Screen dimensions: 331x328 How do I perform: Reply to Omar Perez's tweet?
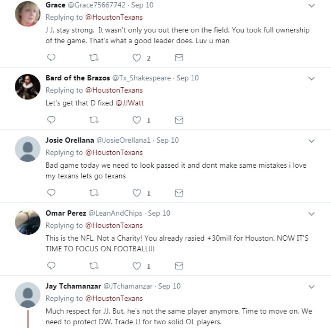[x=51, y=265]
